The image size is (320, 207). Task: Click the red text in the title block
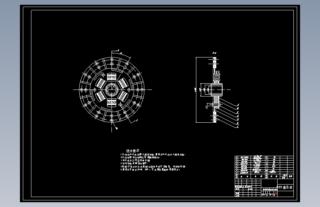tap(276, 192)
